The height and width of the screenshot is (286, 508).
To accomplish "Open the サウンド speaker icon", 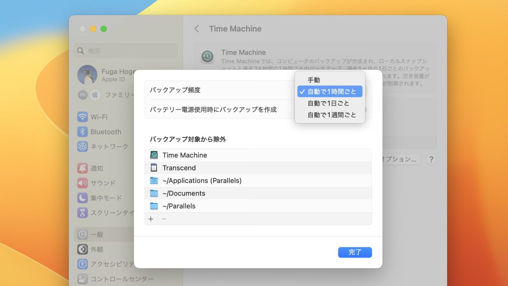I will [x=82, y=183].
